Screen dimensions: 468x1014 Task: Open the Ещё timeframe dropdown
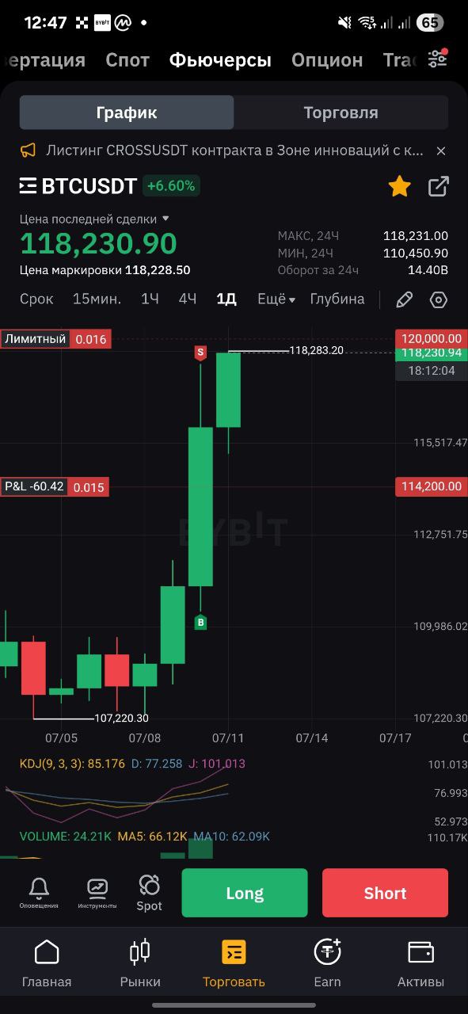[x=275, y=299]
